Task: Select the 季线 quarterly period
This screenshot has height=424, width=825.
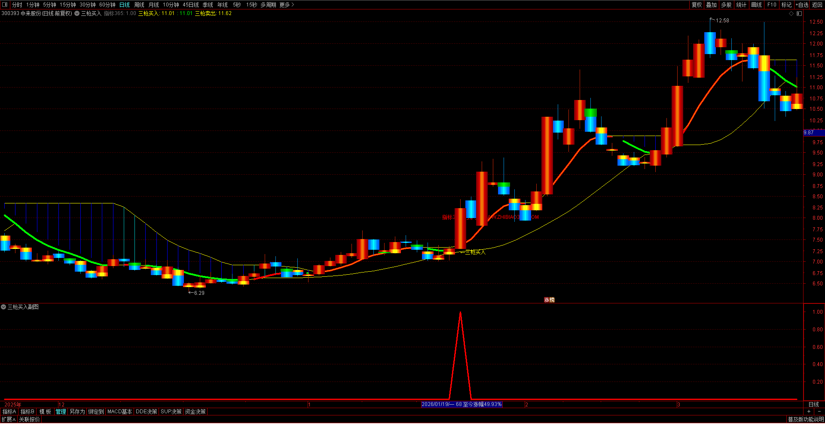Action: (208, 5)
